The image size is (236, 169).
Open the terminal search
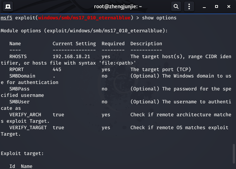click(x=176, y=6)
